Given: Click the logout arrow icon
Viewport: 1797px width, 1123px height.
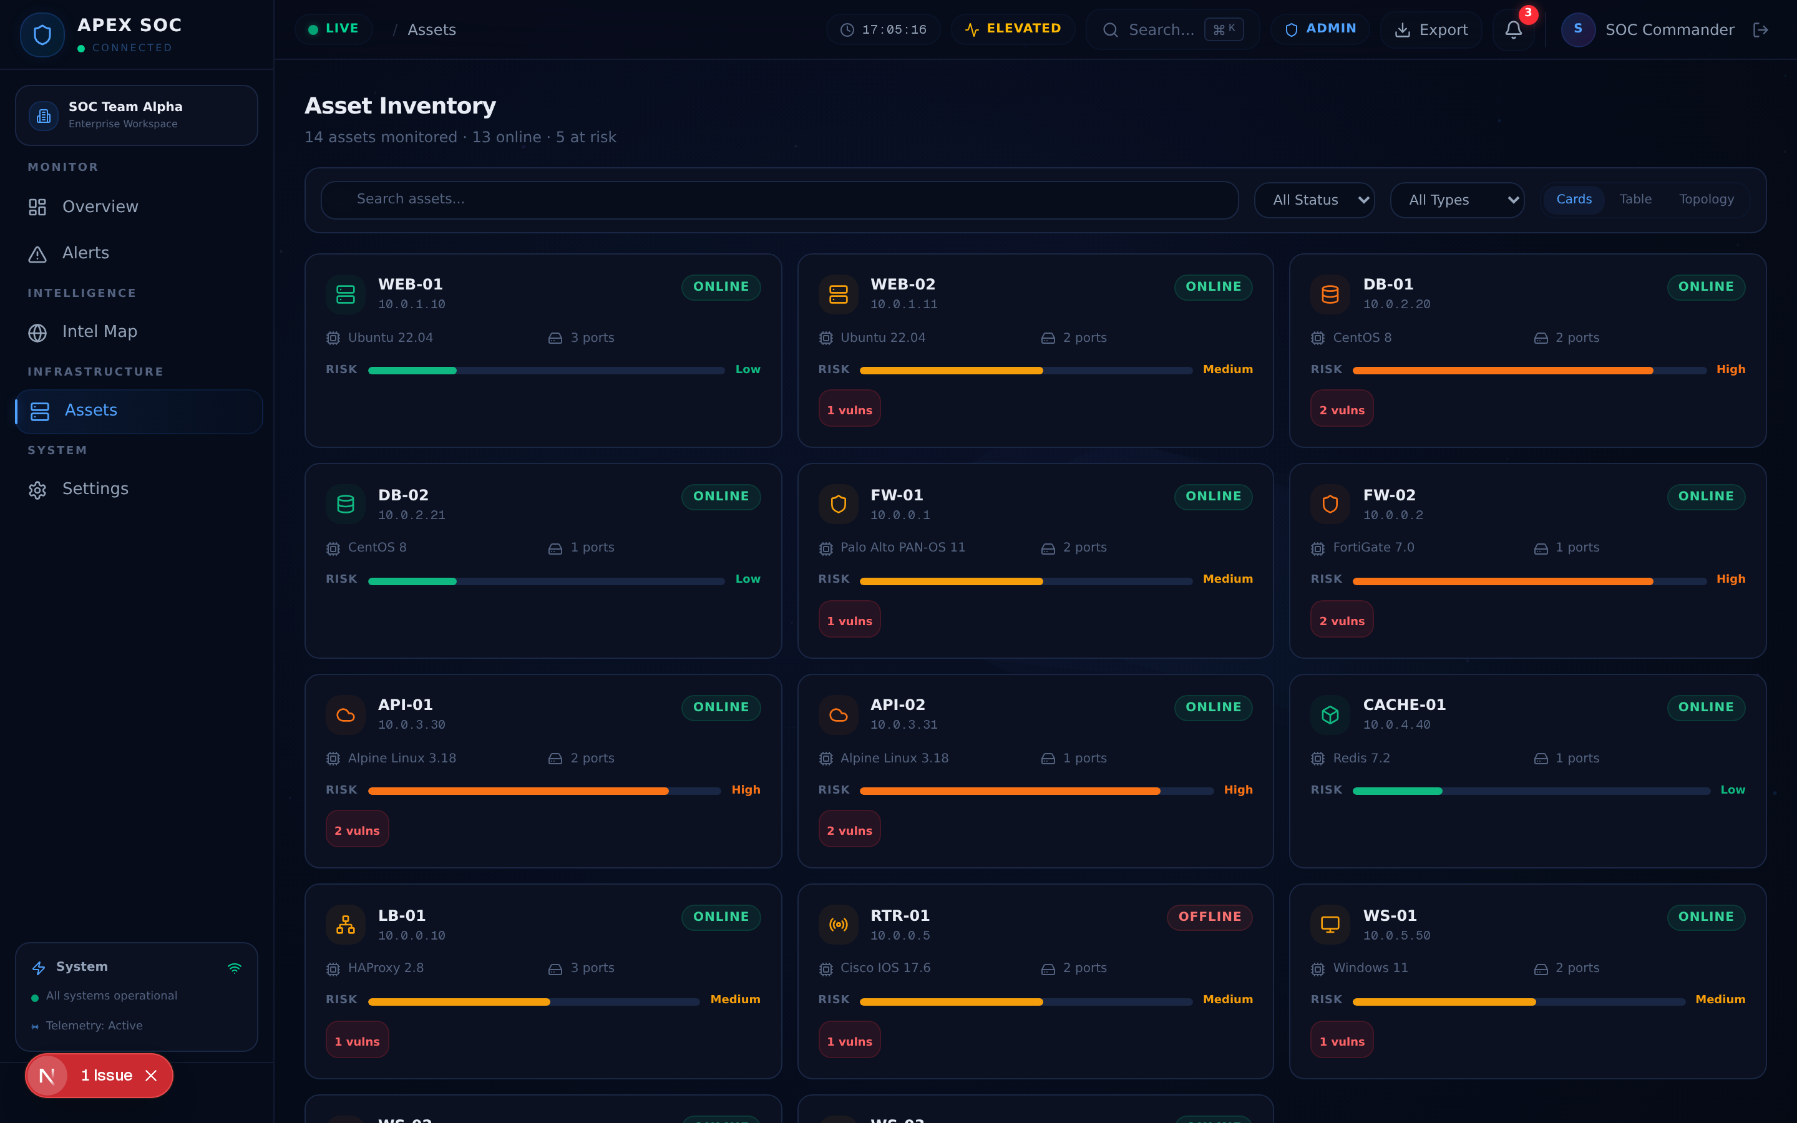Looking at the screenshot, I should tap(1761, 30).
